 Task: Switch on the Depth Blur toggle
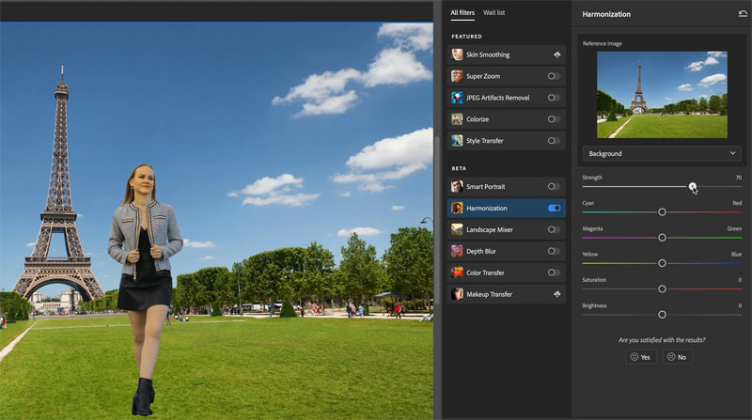point(554,251)
